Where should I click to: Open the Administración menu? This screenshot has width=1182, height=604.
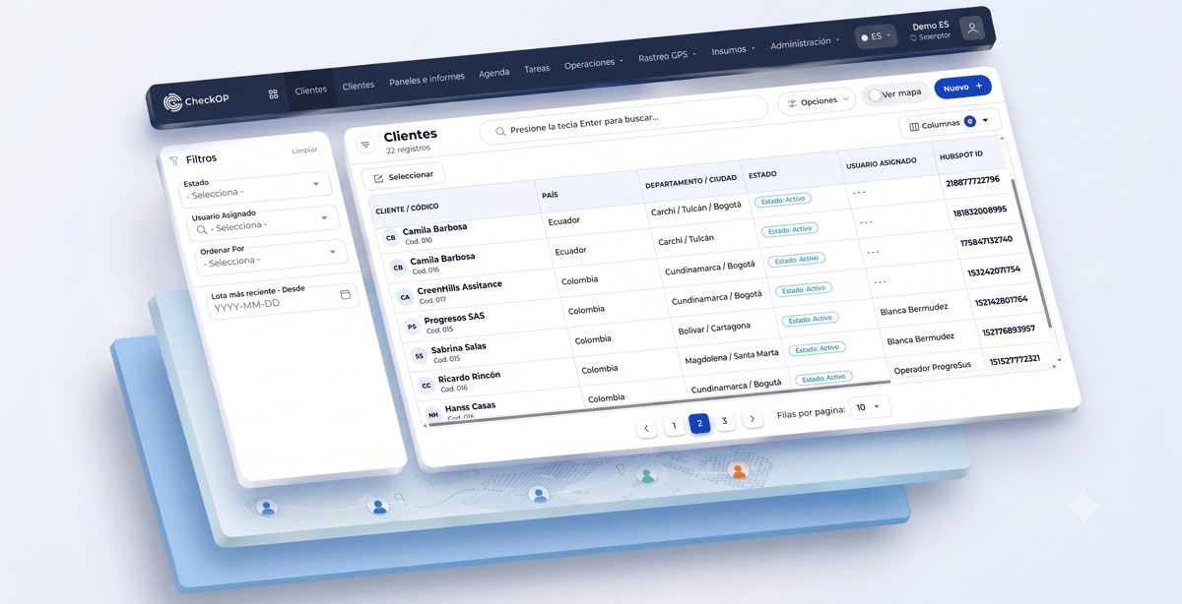point(805,43)
